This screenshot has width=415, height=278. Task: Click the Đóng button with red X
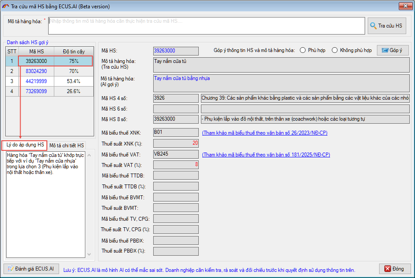pos(395,268)
